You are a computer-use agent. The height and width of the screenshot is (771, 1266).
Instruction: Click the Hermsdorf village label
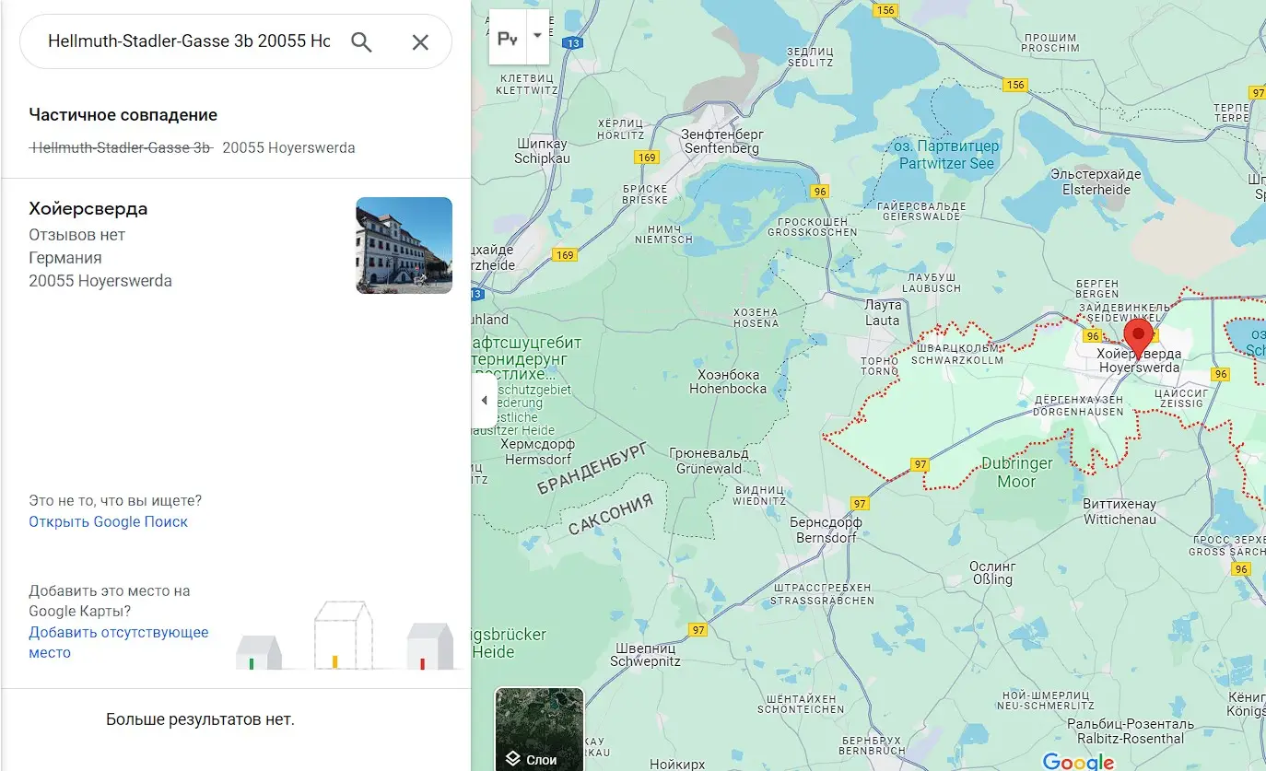pos(538,451)
